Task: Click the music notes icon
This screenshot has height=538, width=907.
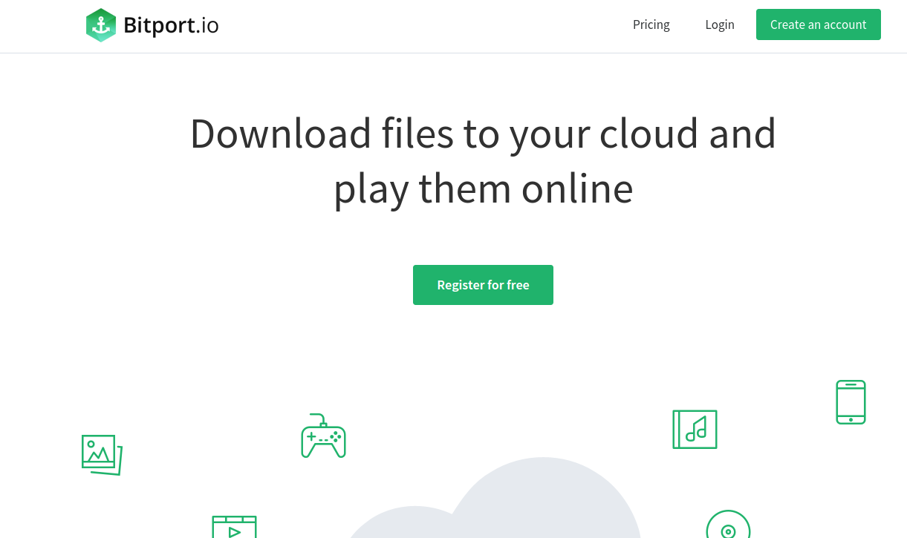Action: [x=695, y=429]
